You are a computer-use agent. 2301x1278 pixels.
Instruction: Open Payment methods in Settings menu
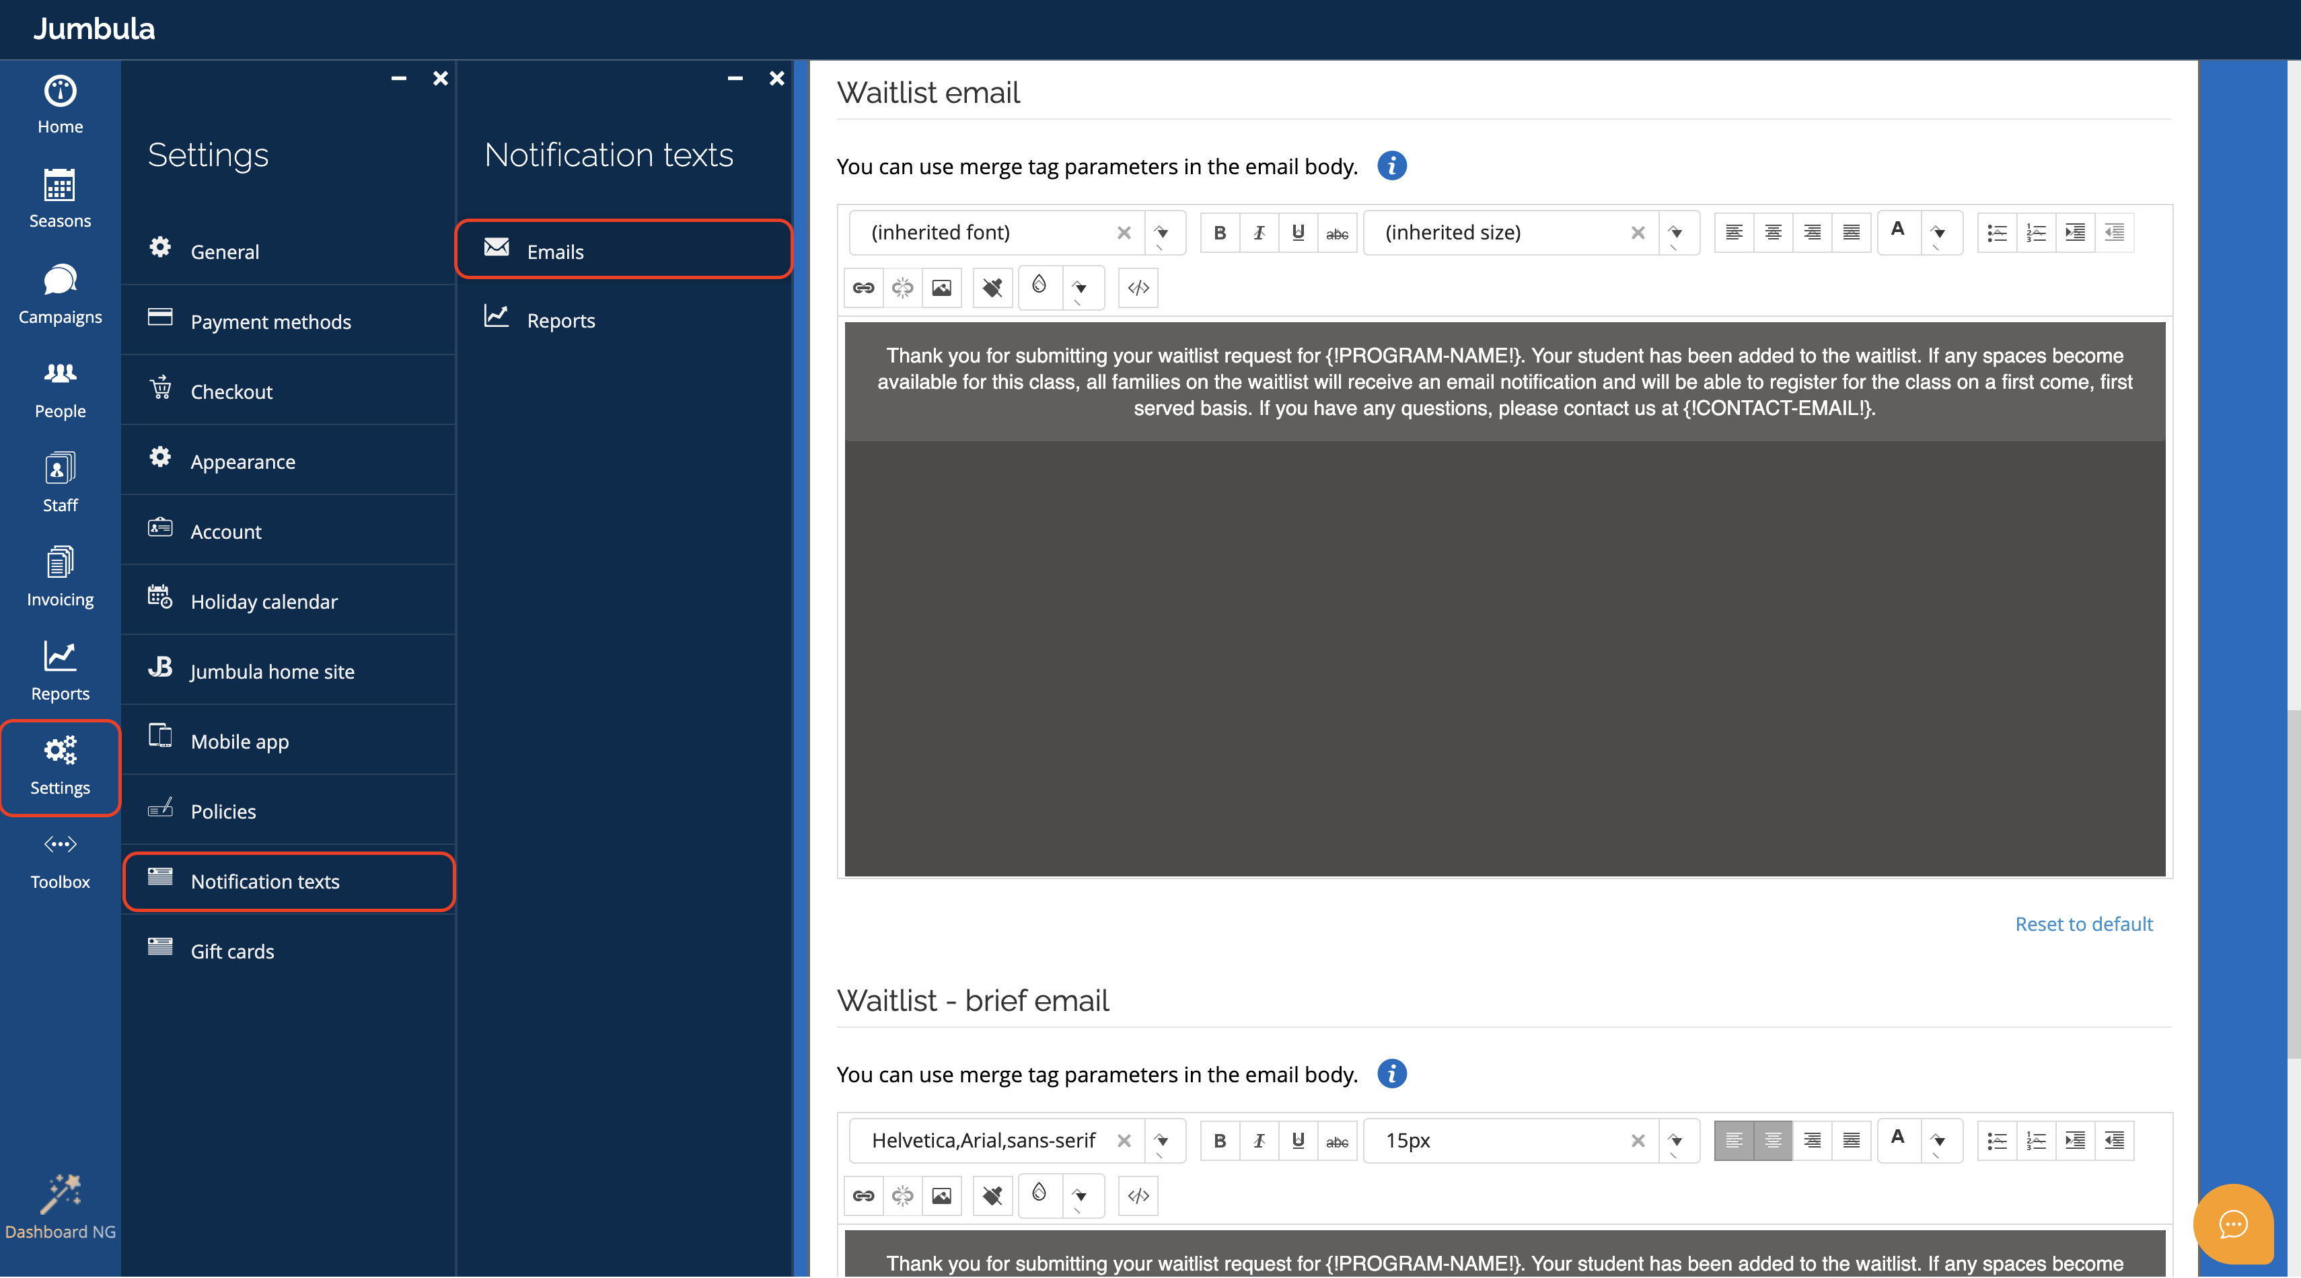point(270,322)
